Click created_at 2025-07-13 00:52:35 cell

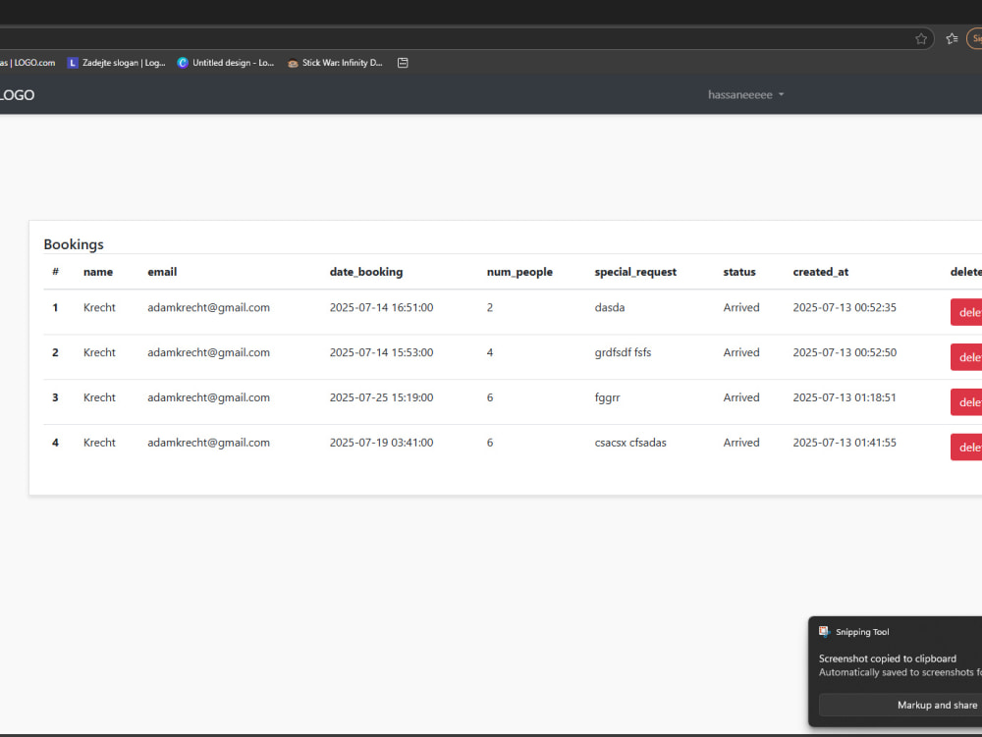(x=845, y=308)
